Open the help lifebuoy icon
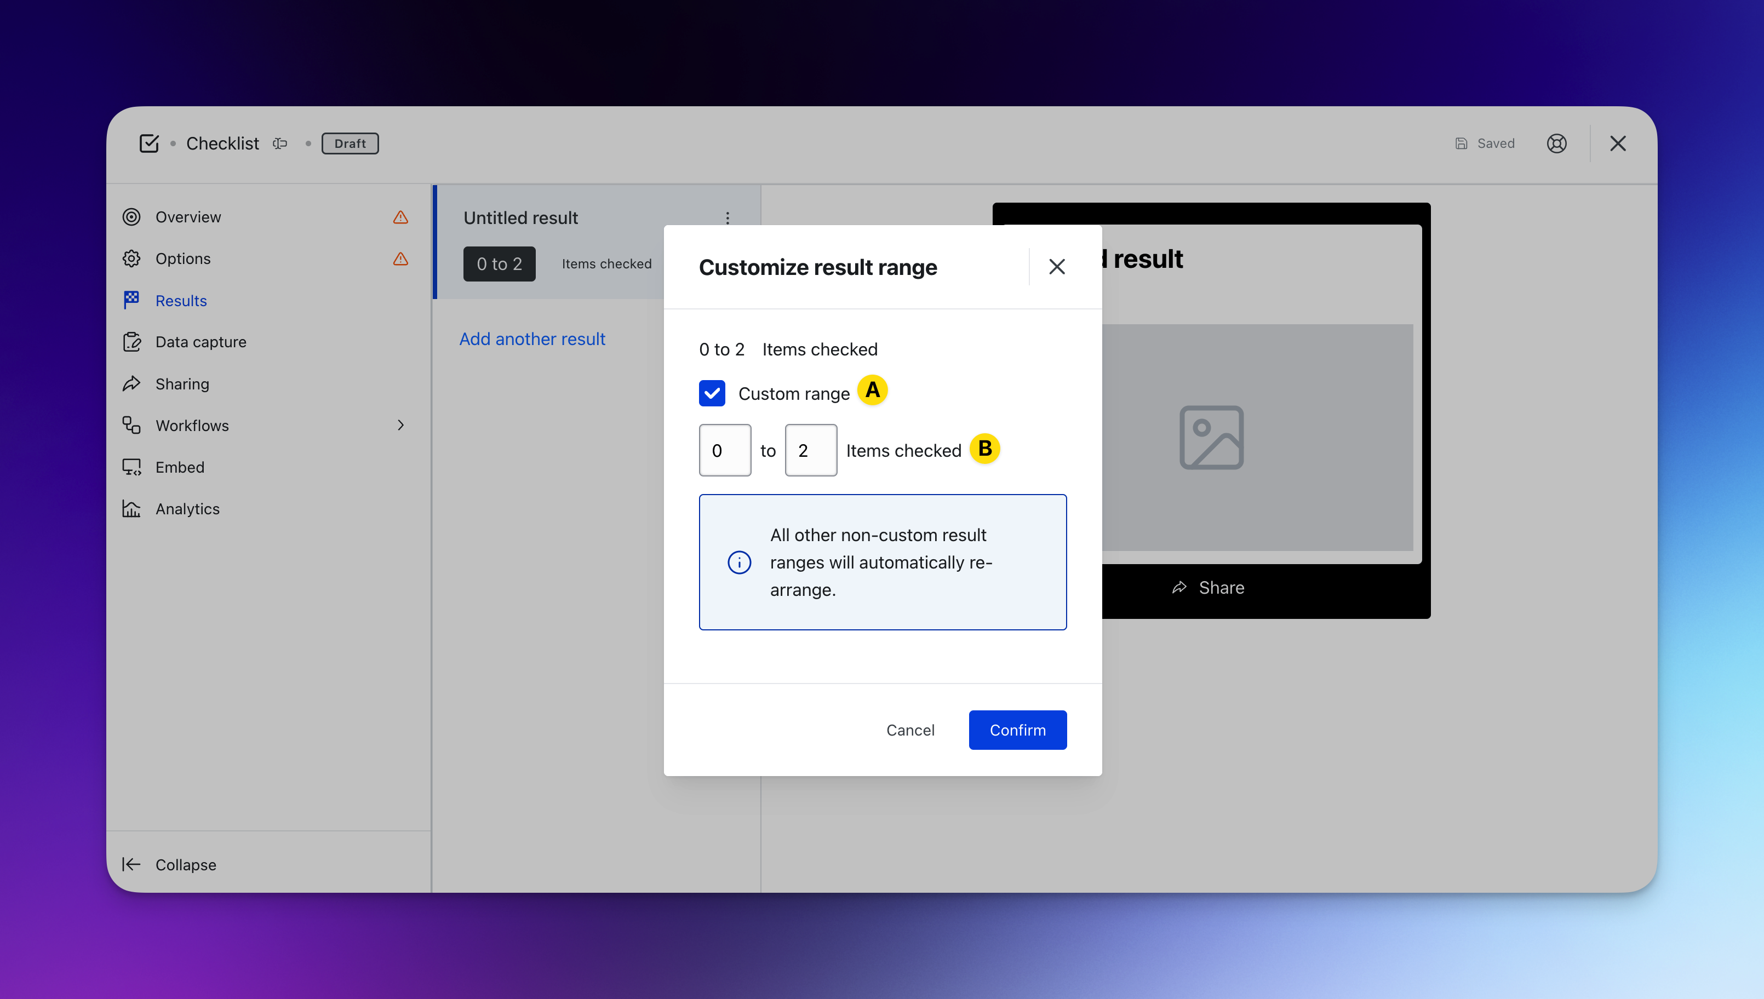1764x999 pixels. (x=1556, y=143)
